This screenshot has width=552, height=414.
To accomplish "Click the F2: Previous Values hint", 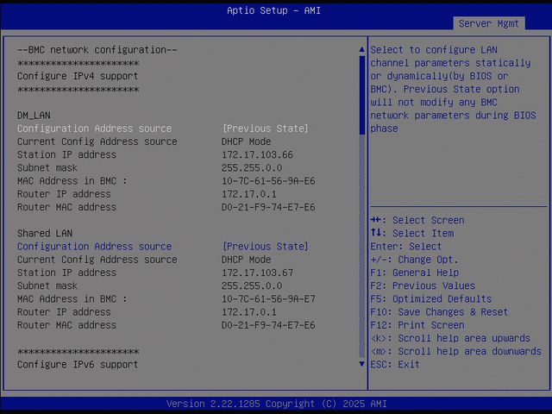I will tap(423, 285).
